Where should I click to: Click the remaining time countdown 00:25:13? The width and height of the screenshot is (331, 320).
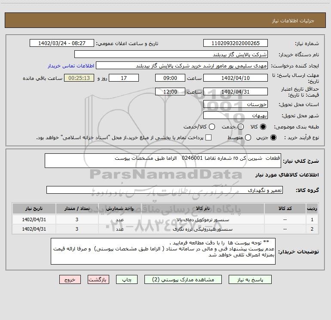pos(79,78)
